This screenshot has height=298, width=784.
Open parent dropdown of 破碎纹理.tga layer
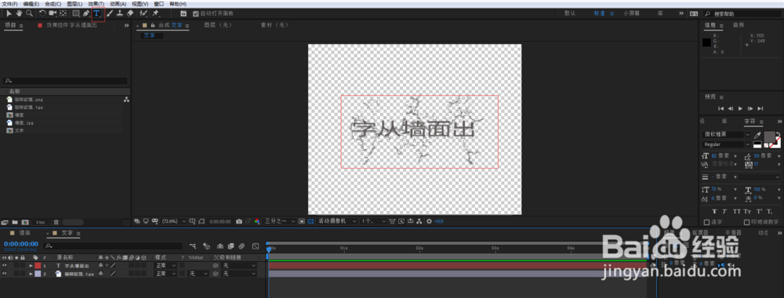pyautogui.click(x=239, y=274)
